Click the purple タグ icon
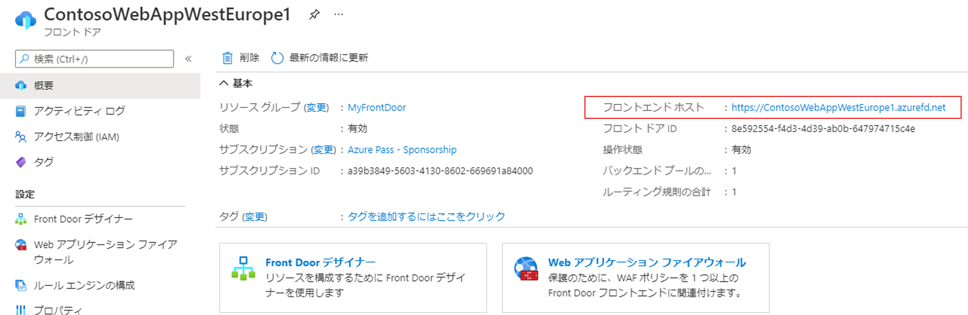The height and width of the screenshot is (315, 968). [20, 162]
